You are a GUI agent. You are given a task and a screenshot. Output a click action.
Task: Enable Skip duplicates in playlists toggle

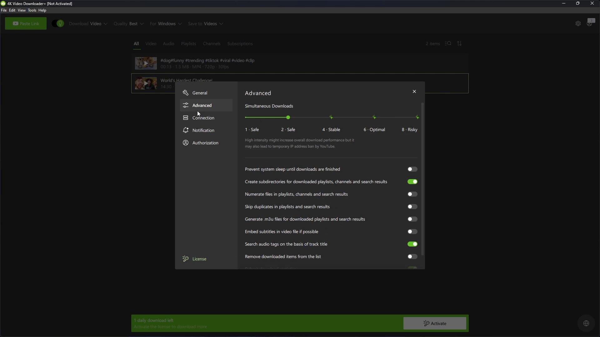[412, 207]
